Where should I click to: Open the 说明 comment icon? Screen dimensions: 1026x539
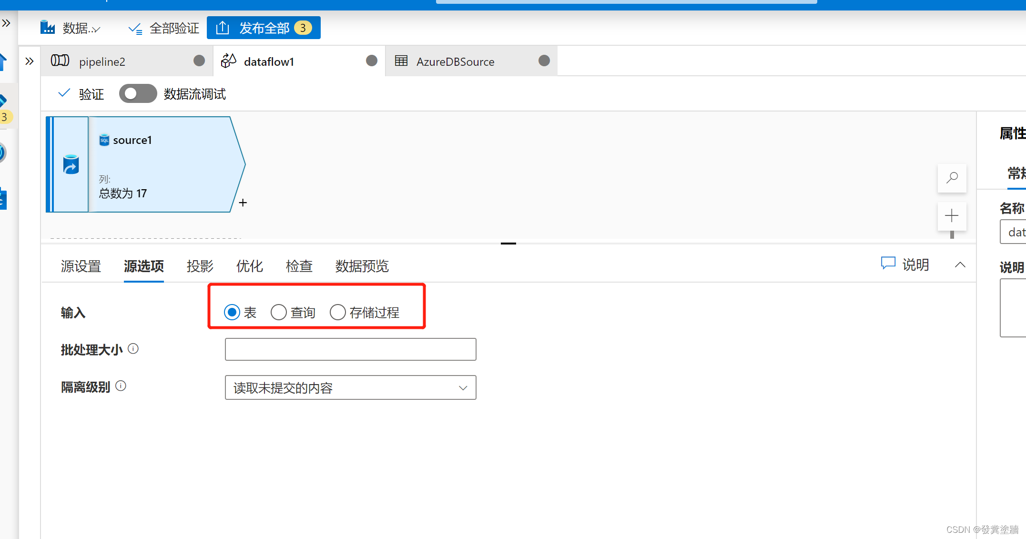coord(888,264)
